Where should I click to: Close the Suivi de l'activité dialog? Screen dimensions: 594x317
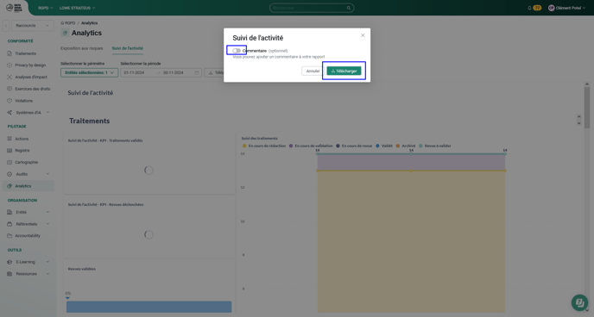tap(363, 35)
